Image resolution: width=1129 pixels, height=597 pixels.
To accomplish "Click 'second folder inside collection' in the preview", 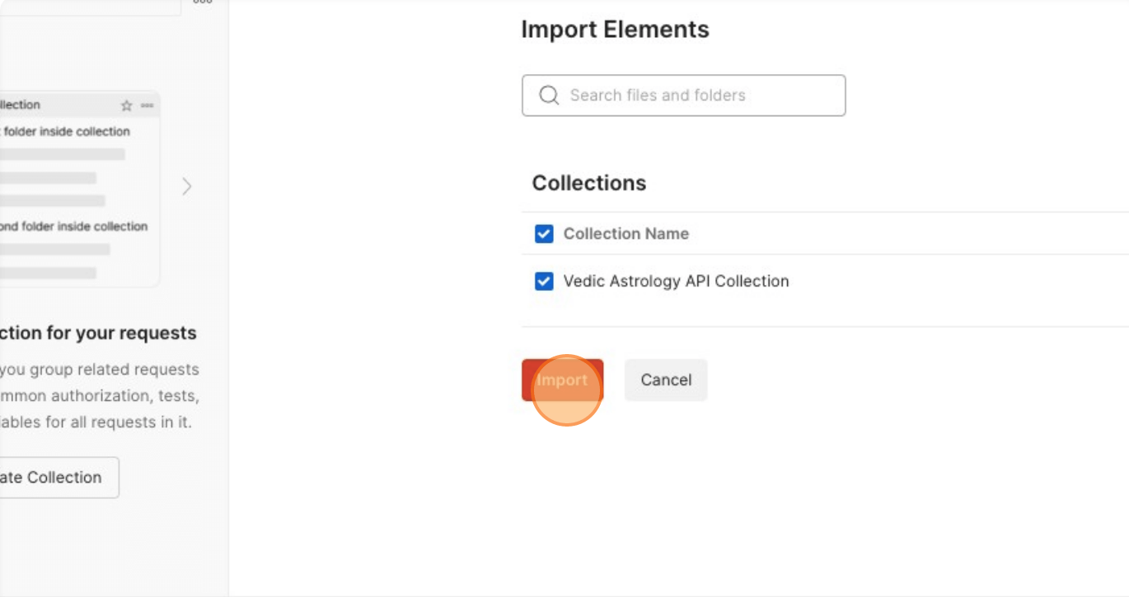I will coord(73,226).
